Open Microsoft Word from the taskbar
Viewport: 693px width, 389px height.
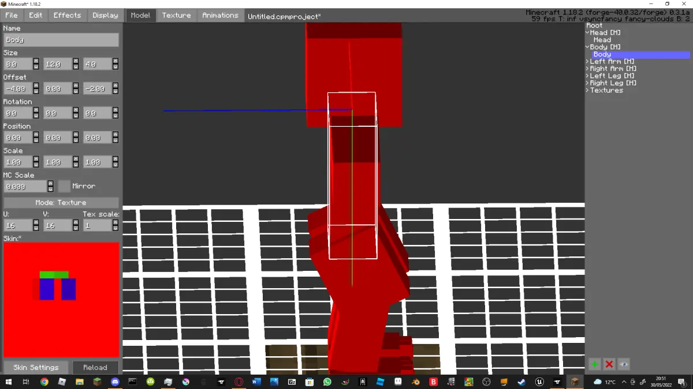[x=256, y=382]
